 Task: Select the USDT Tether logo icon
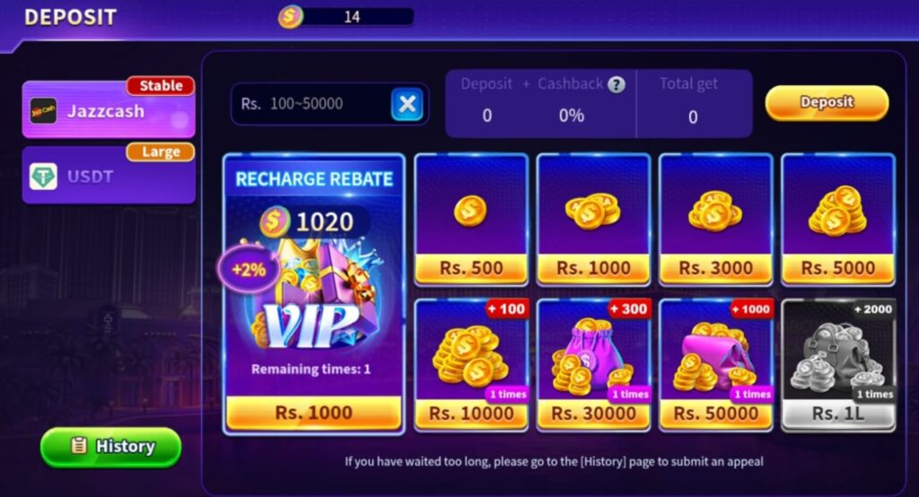point(43,177)
